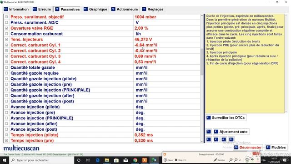
Task: Uncheck Temps injection (pilote) box
Action: click(6, 135)
